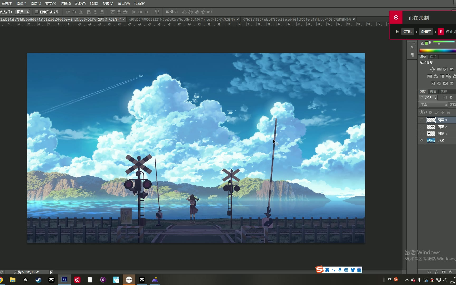Viewport: 456px width, 285px height.
Task: Add a layer style via fx icon
Action: [x=437, y=272]
